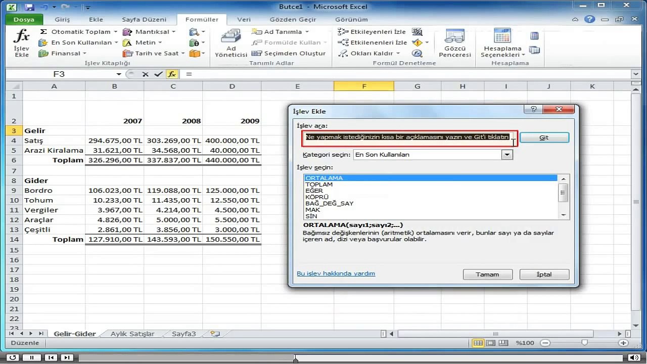
Task: Click Etkilenenleri İzle trace dependents
Action: point(373,42)
